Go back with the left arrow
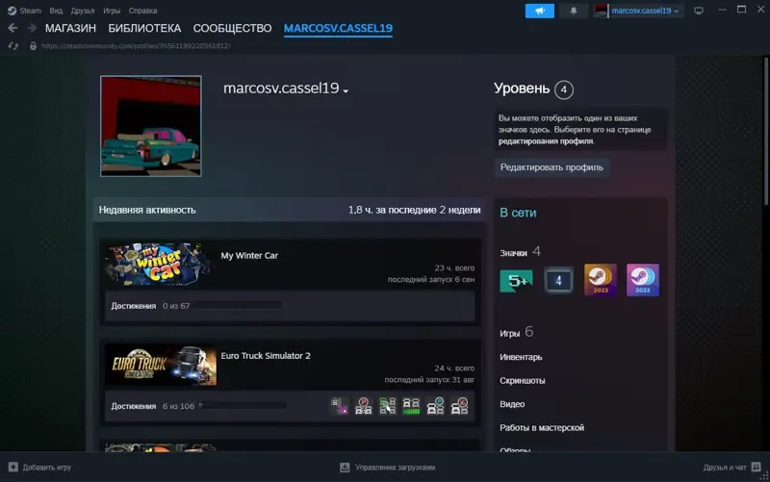Image resolution: width=770 pixels, height=482 pixels. point(13,28)
